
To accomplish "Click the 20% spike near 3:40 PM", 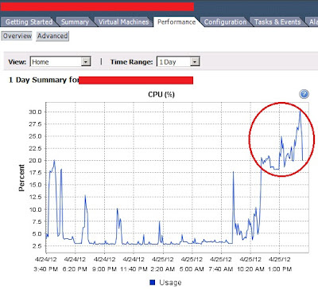I will coord(54,161).
